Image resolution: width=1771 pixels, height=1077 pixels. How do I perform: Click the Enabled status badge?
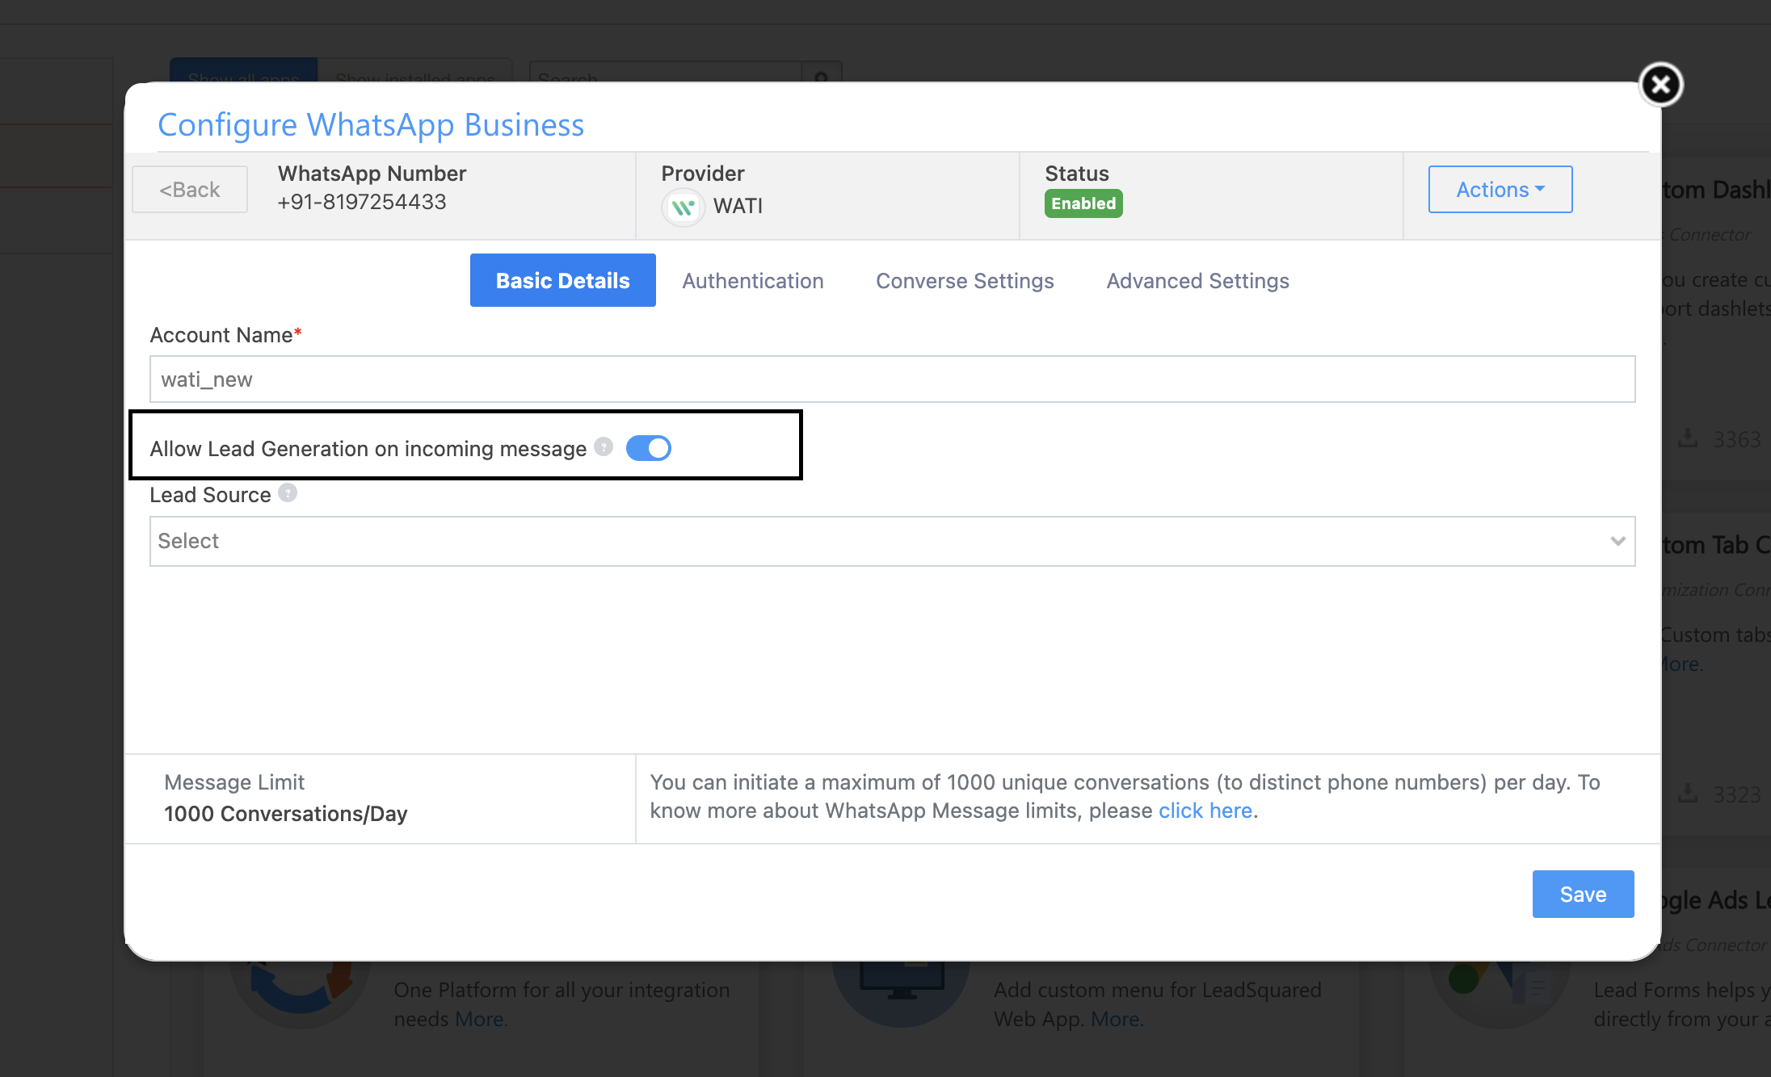click(1083, 203)
